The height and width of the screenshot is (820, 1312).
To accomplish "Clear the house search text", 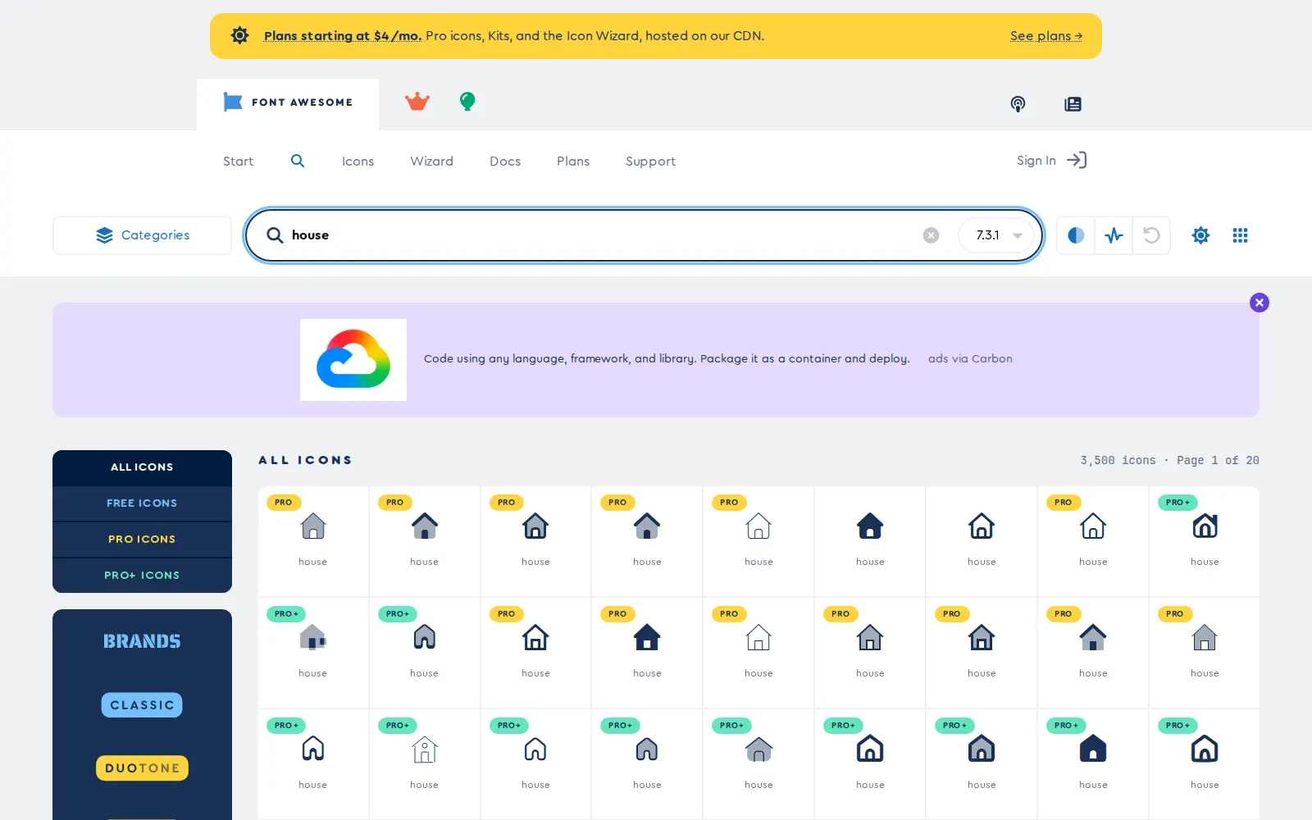I will coord(931,235).
